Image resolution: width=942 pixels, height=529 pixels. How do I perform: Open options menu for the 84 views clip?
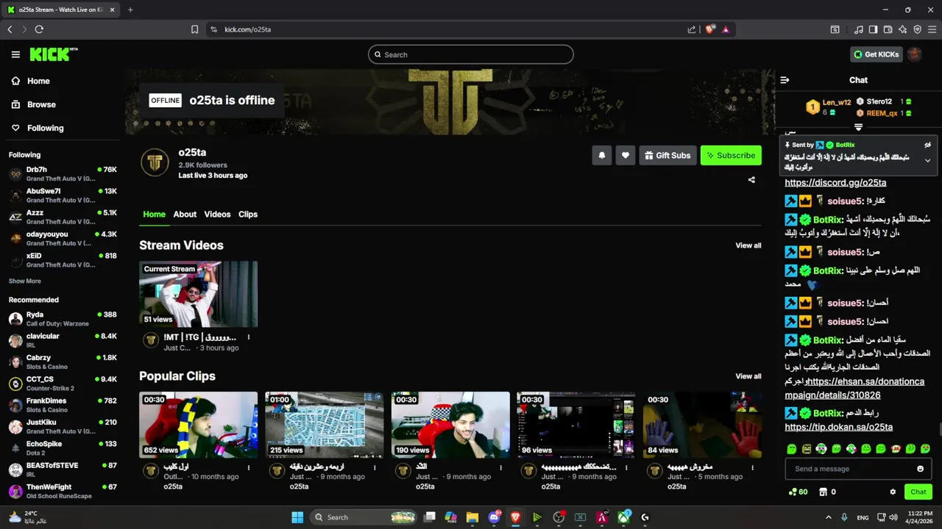click(x=752, y=467)
